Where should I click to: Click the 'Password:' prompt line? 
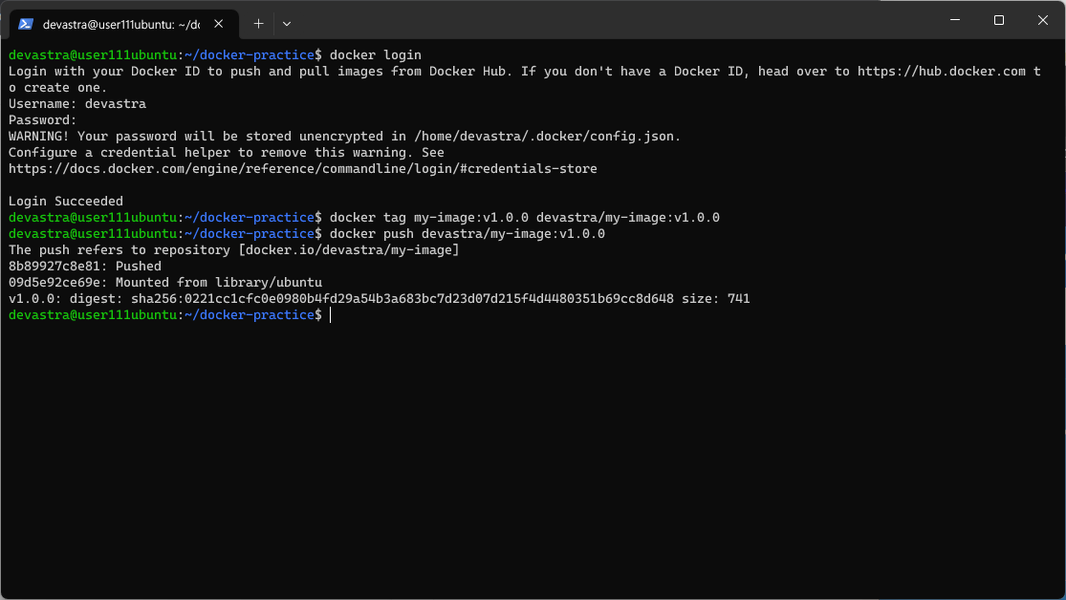[x=43, y=120]
